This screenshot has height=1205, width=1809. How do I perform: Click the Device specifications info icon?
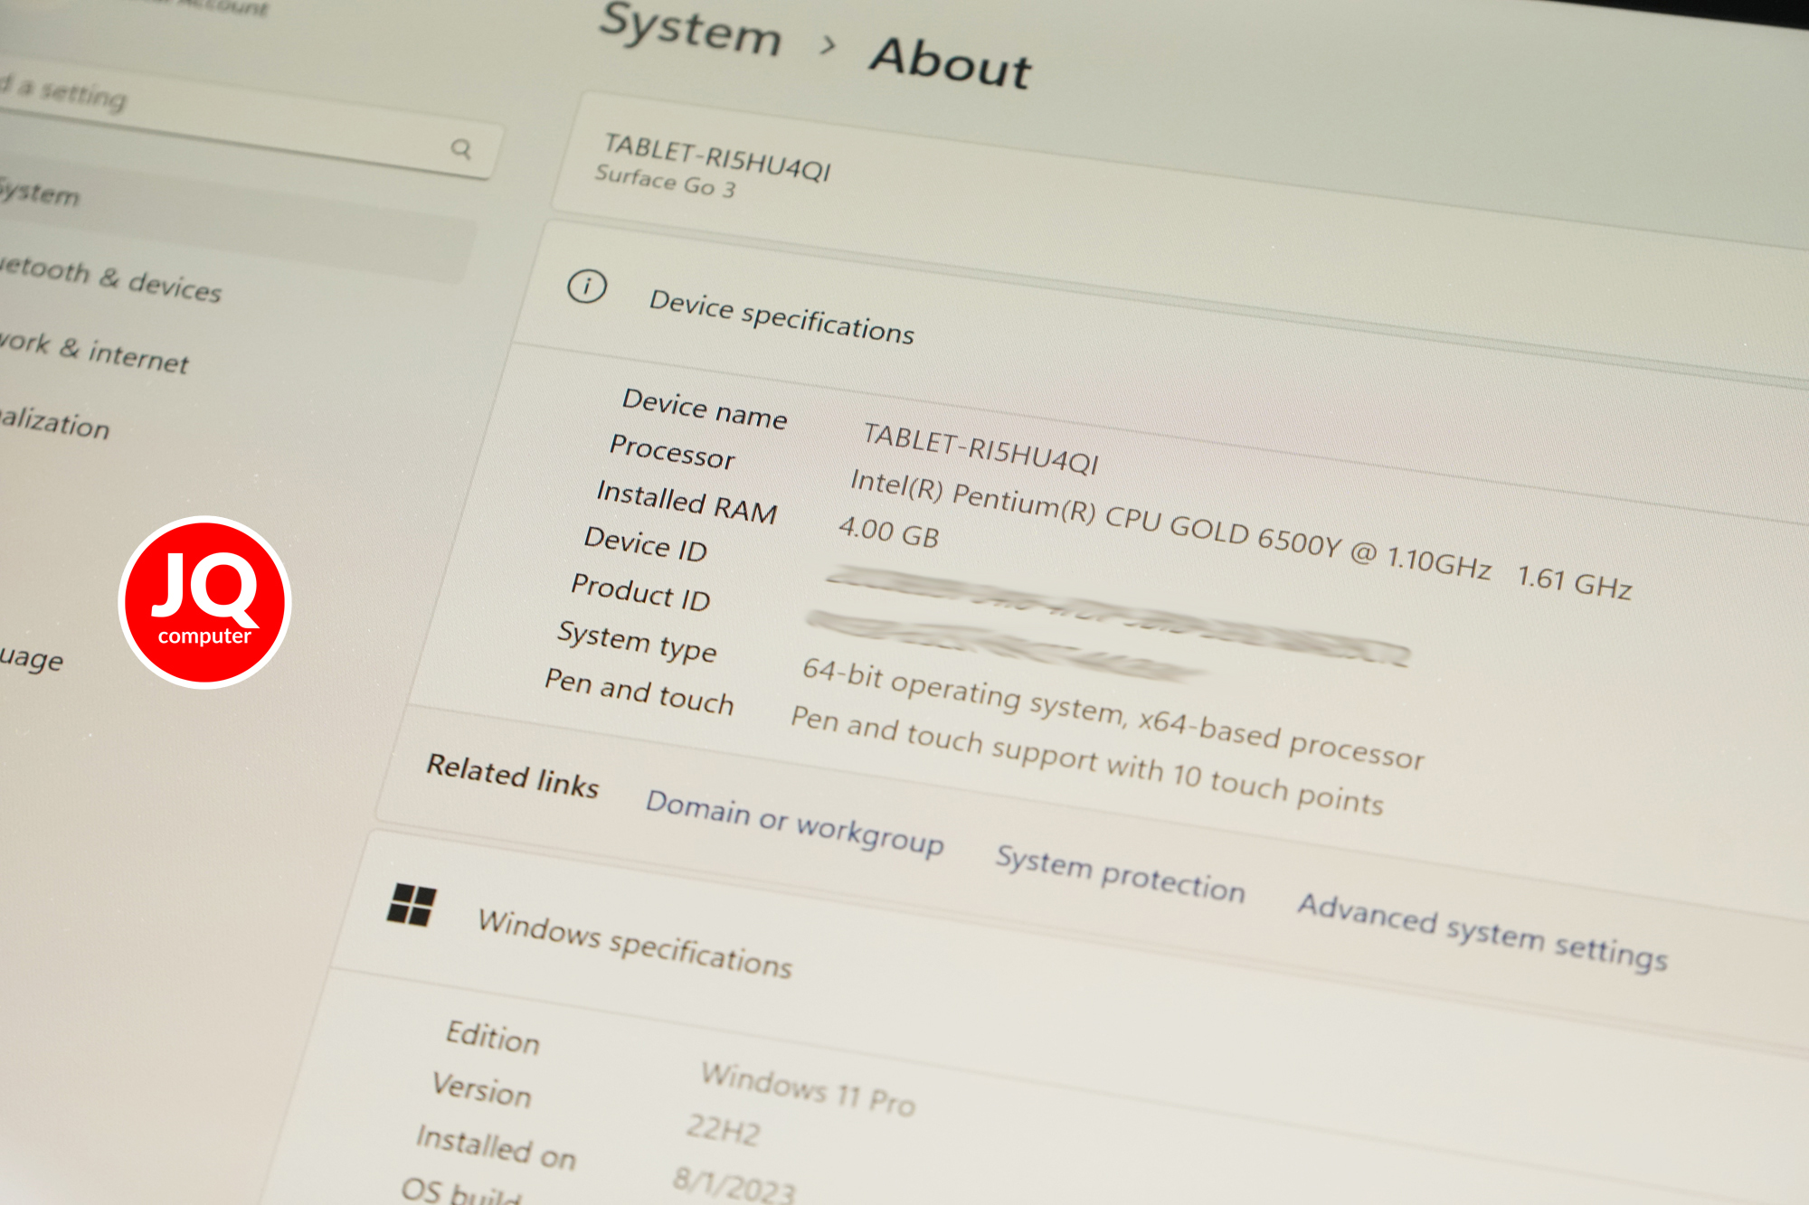587,287
